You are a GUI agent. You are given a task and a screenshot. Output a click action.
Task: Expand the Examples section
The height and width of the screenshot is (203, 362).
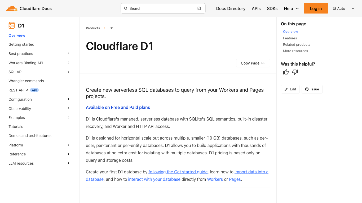tap(68, 117)
